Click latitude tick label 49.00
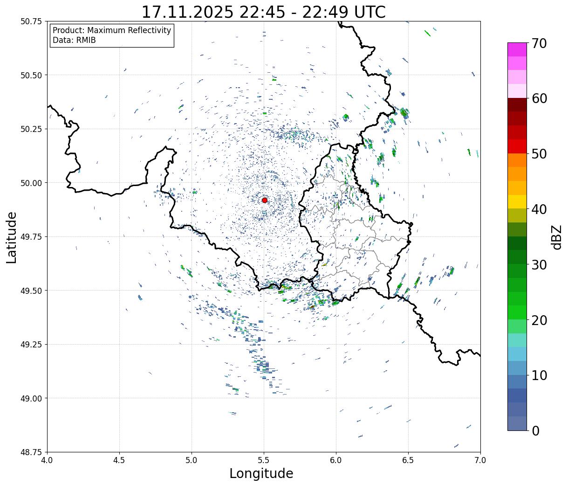Screen dimensions: 568x485 click(x=31, y=398)
